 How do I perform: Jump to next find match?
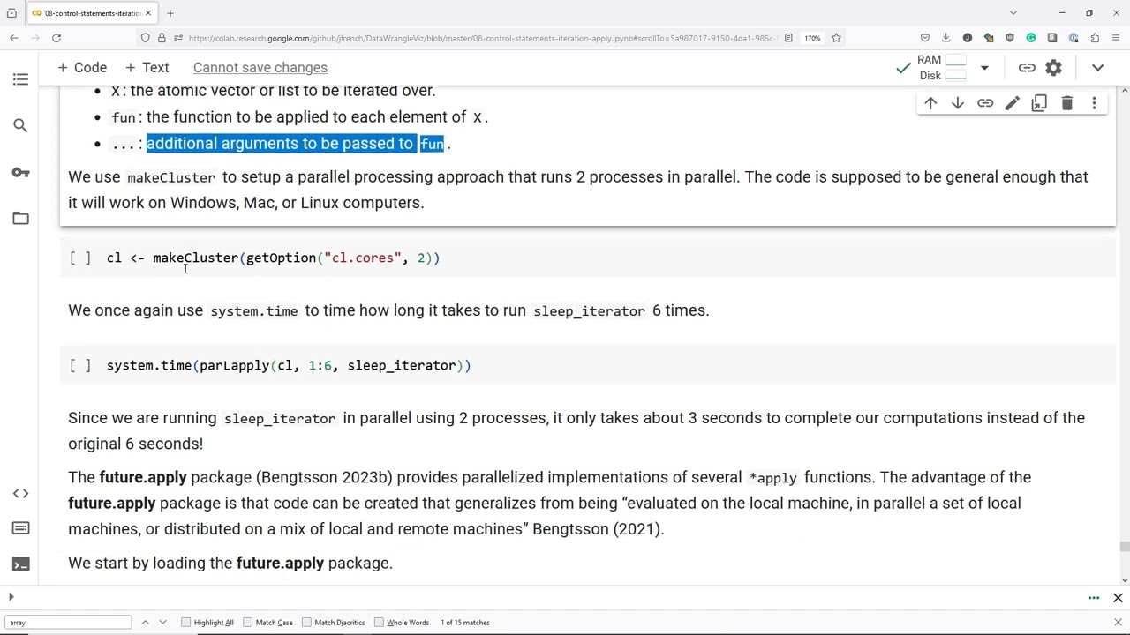coord(164,623)
